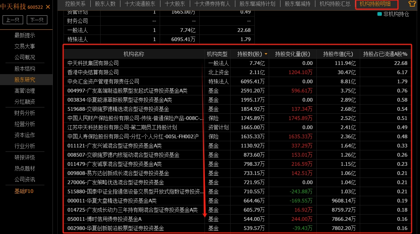Click the 机构名称 column header
Screen dimensions: 420x234
coord(134,54)
